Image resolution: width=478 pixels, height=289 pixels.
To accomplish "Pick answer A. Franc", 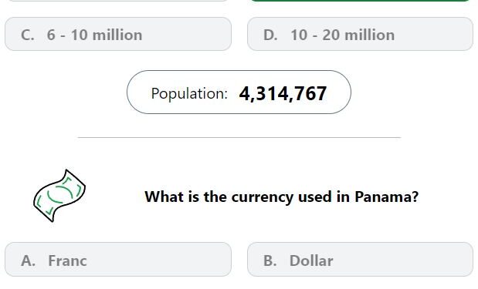I will pos(118,260).
